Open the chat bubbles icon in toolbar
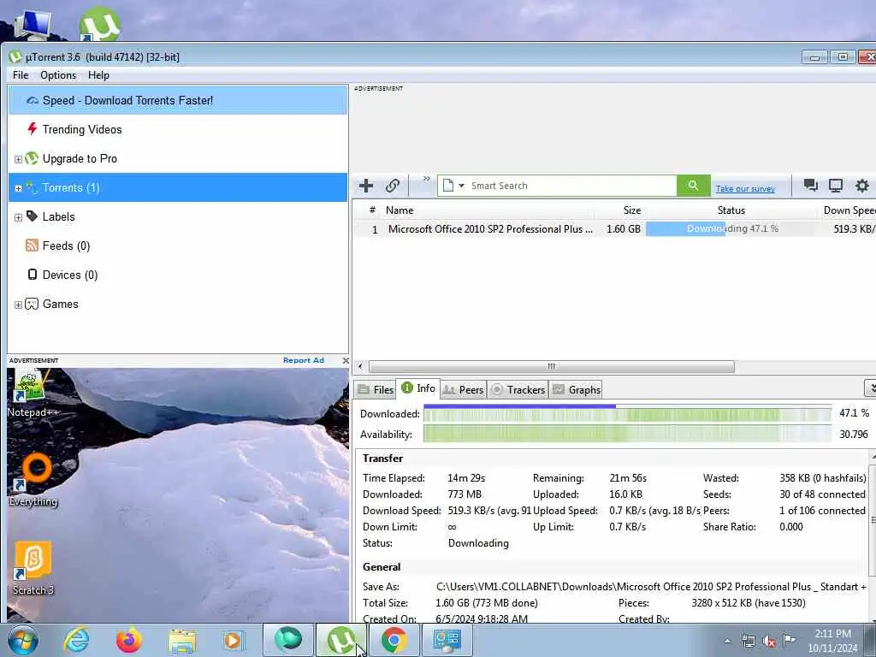Viewport: 876px width, 657px height. [810, 186]
